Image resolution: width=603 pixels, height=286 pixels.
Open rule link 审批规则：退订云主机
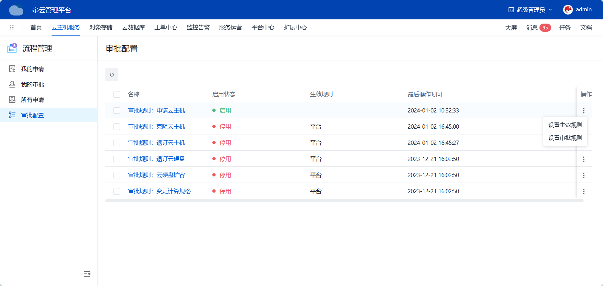pos(156,143)
